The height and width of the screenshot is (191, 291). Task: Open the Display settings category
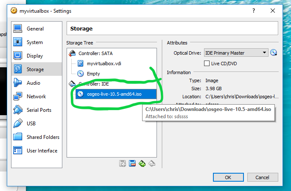36,56
